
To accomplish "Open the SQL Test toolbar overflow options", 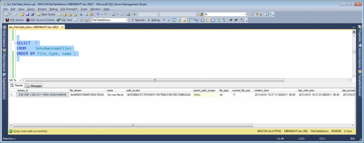I will coord(75,21).
